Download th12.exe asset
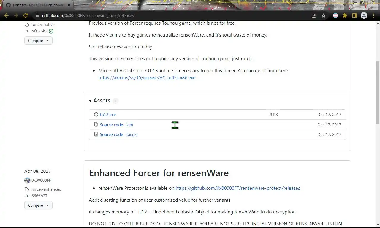 point(108,115)
